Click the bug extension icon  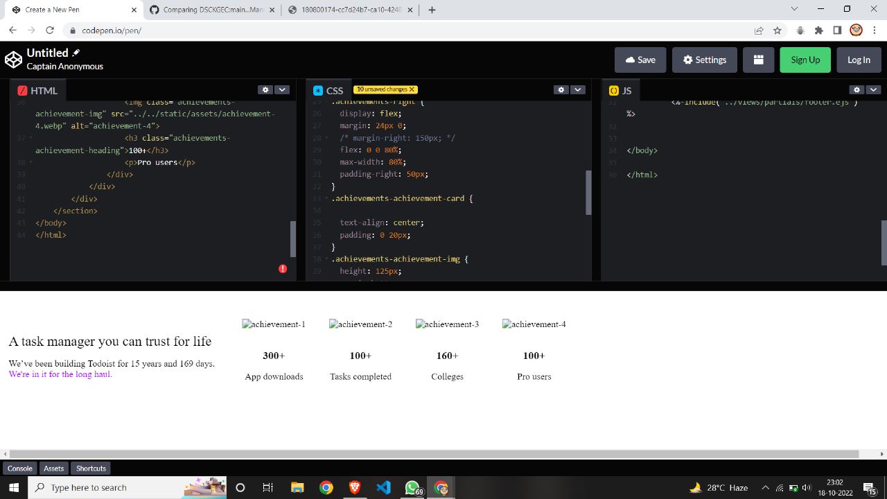(800, 30)
